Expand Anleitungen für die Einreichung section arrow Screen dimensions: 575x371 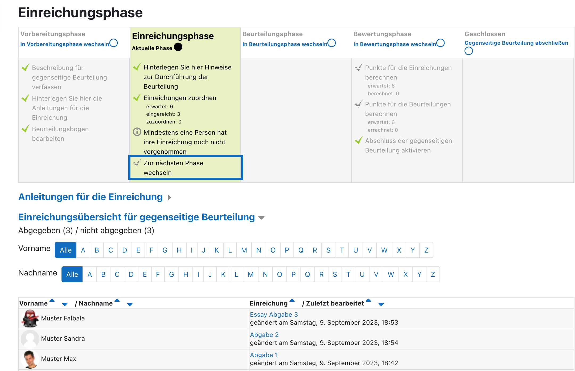(169, 197)
